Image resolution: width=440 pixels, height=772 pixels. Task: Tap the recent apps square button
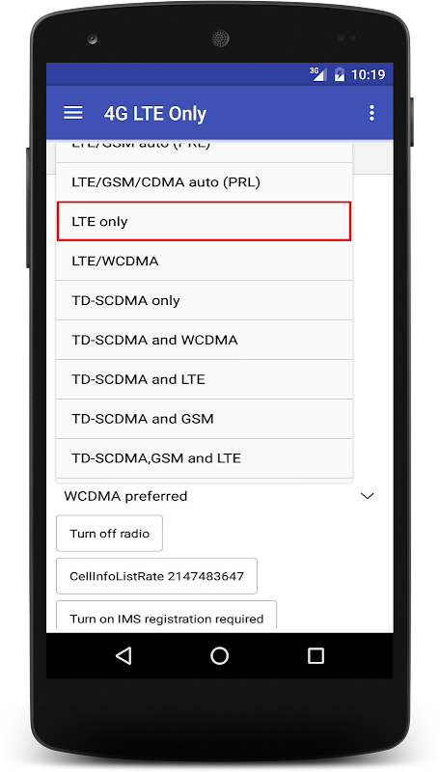316,655
